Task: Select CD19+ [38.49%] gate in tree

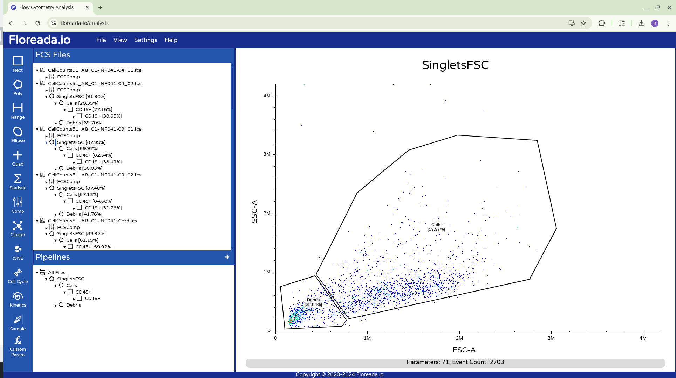Action: (103, 162)
